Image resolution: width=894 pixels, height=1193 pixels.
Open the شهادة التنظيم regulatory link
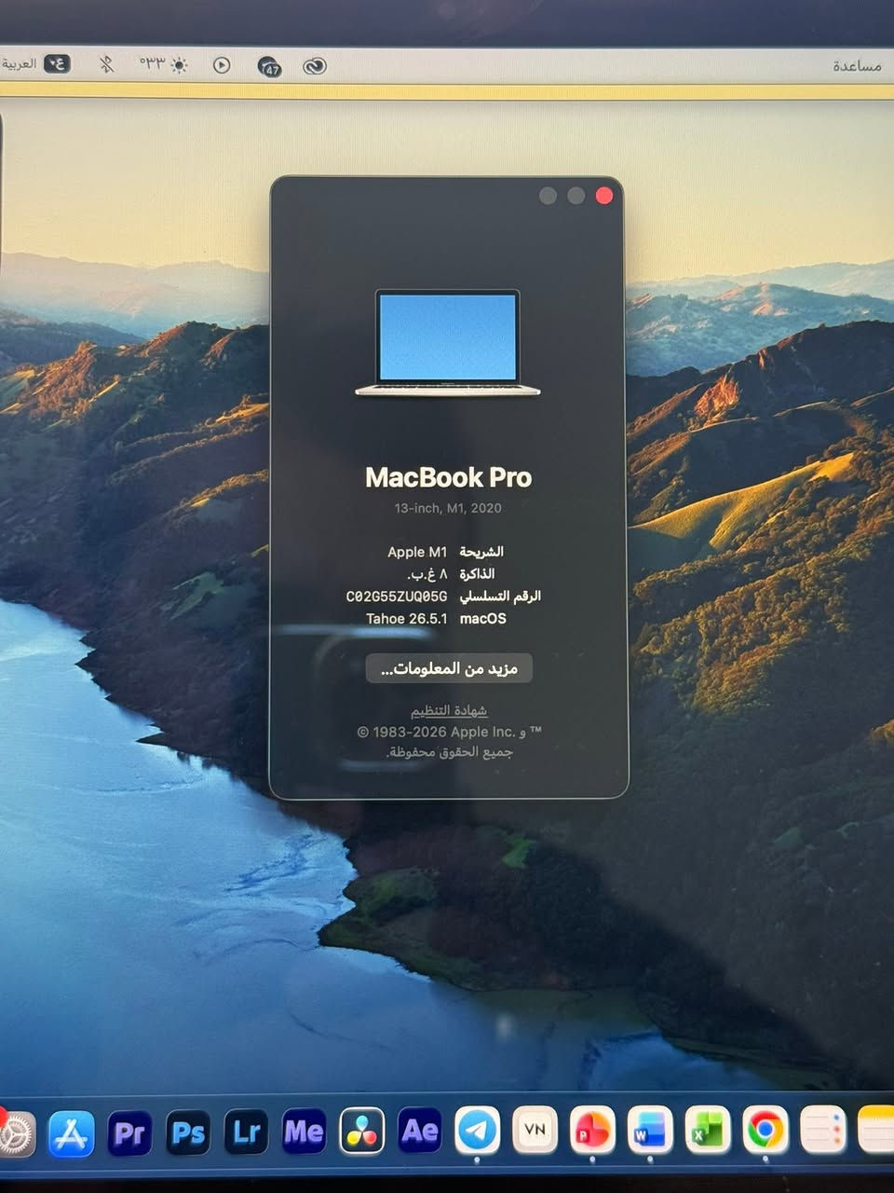[x=449, y=710]
